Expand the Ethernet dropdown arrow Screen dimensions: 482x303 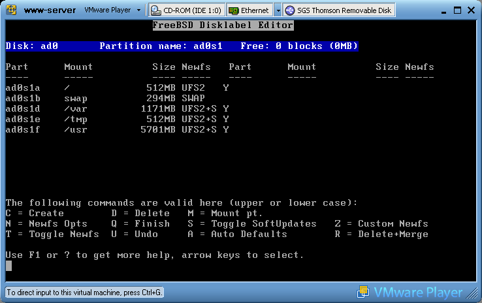click(x=278, y=10)
